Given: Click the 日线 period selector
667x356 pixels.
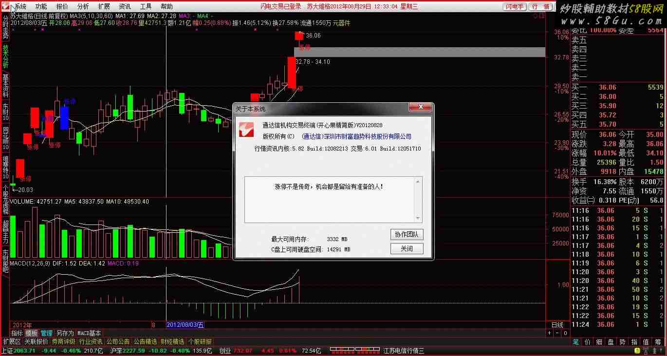Looking at the screenshot, I should [x=557, y=325].
